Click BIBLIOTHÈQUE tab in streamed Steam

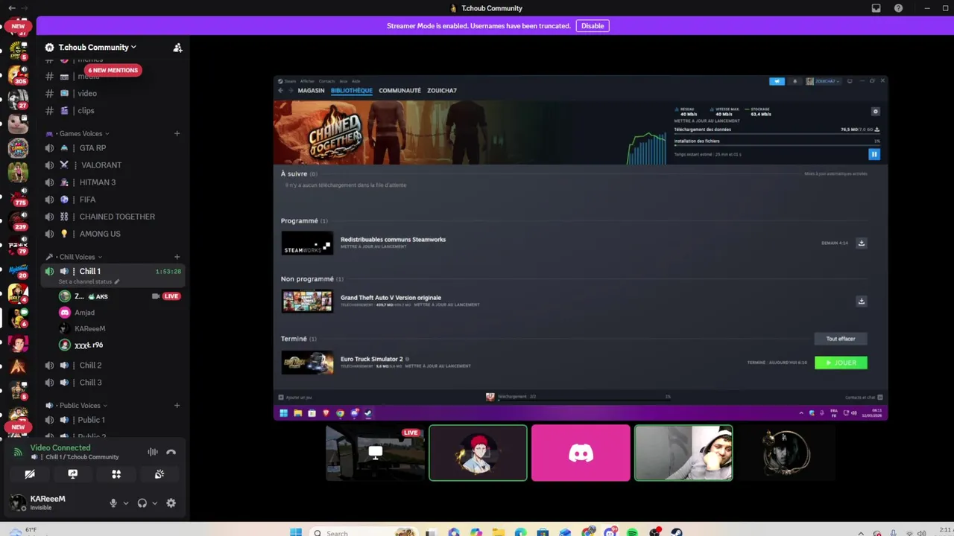coord(351,91)
